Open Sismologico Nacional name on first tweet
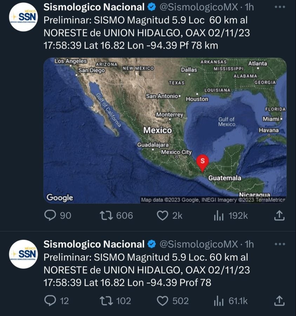Viewport: 296px width, 316px height. (x=94, y=7)
